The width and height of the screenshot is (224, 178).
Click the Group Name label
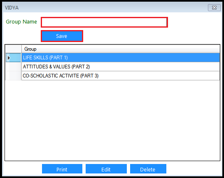21,22
